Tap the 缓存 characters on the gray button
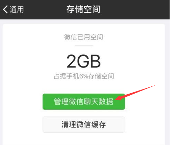 tap(99, 124)
